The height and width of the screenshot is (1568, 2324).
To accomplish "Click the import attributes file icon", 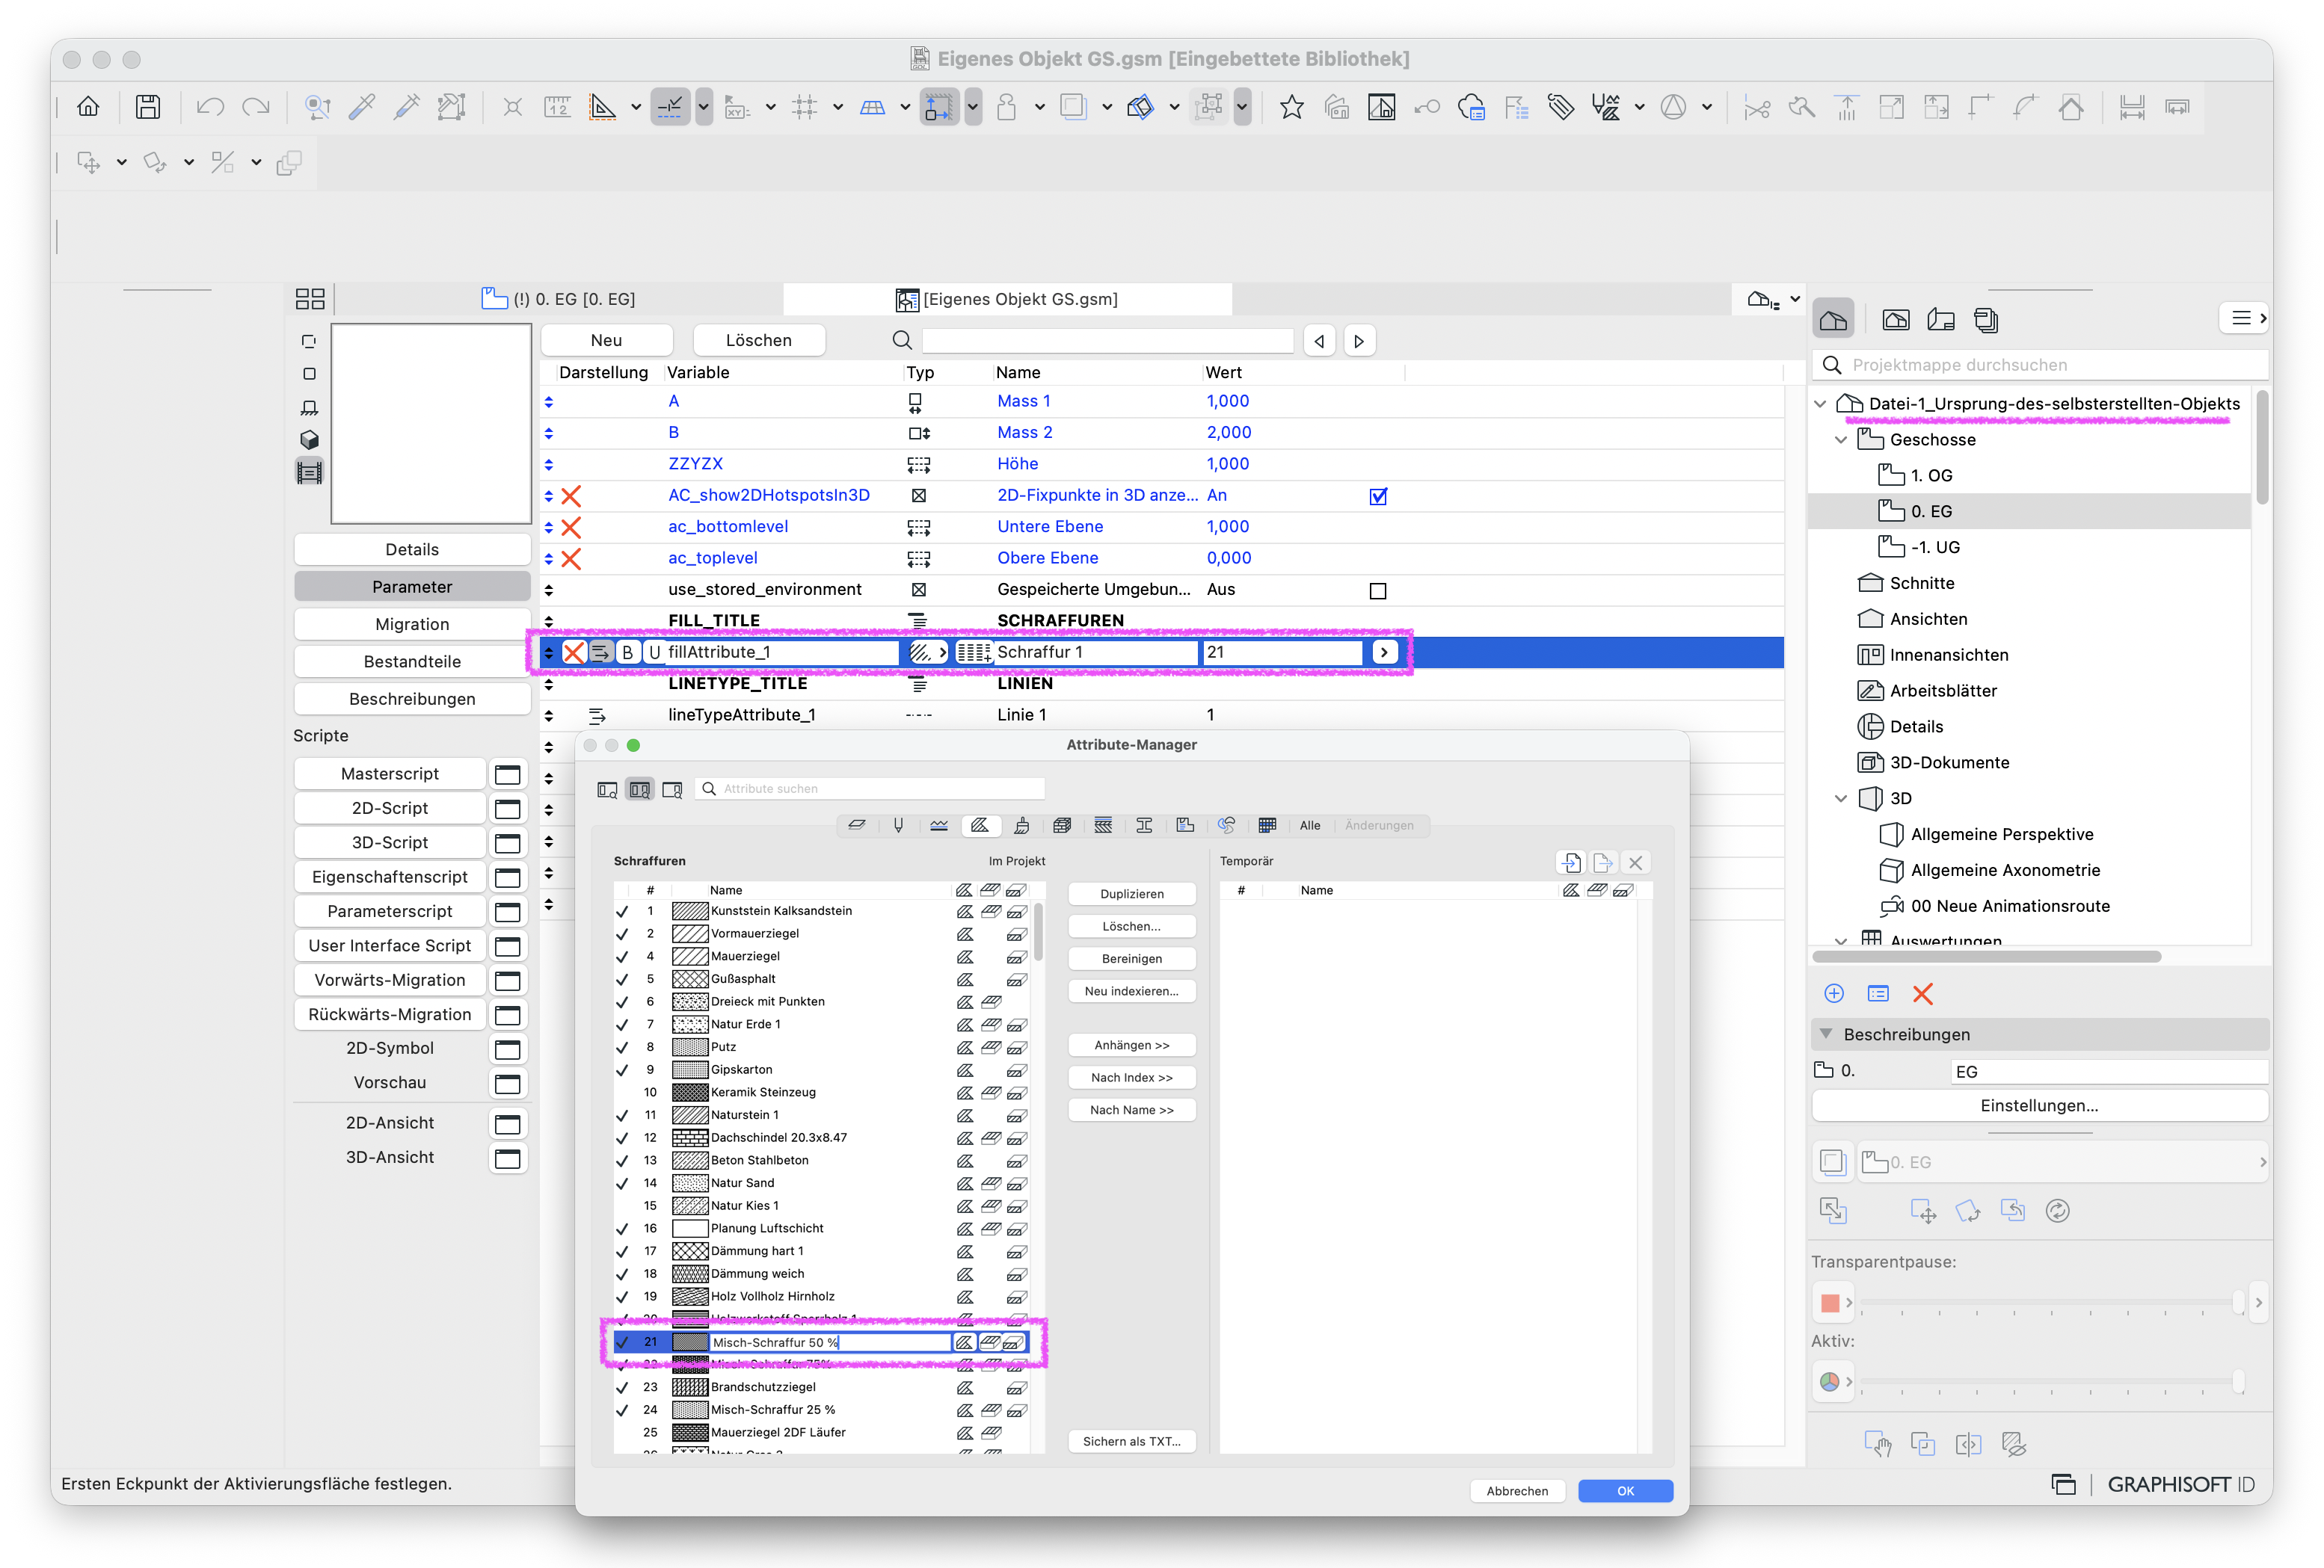I will [x=1570, y=862].
